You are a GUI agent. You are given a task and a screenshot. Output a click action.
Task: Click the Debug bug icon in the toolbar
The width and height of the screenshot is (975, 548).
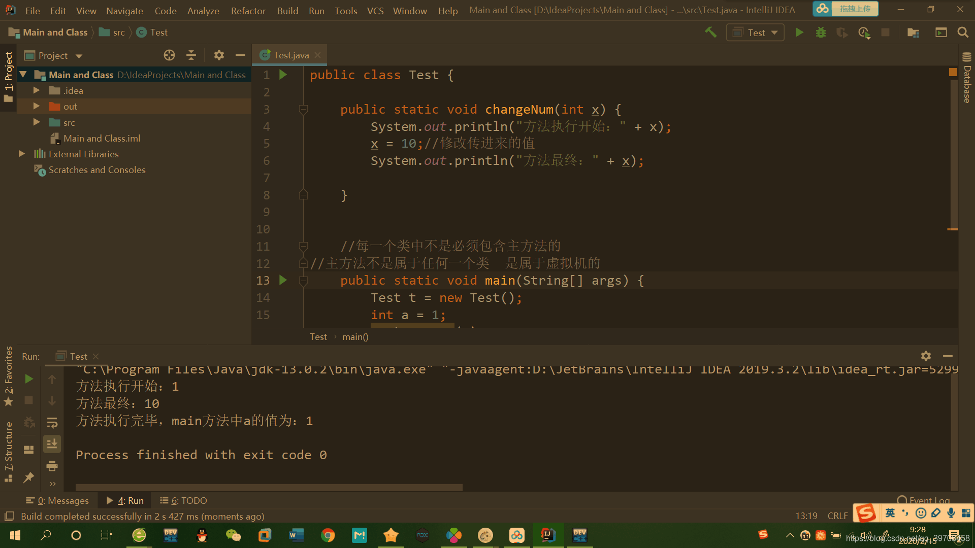[821, 32]
